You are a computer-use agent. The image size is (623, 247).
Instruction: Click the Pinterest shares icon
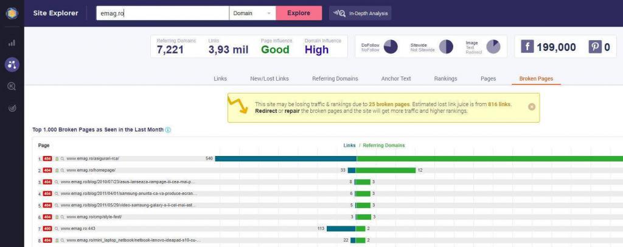(x=595, y=47)
